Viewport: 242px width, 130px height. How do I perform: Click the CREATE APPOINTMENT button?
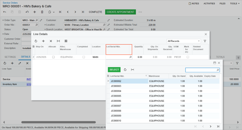121,12
